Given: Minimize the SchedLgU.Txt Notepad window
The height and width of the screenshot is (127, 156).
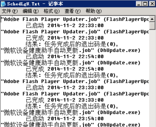Looking at the screenshot, I should point(139,4).
